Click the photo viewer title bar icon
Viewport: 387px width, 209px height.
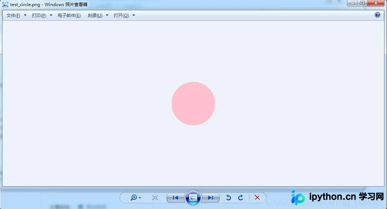(x=5, y=5)
